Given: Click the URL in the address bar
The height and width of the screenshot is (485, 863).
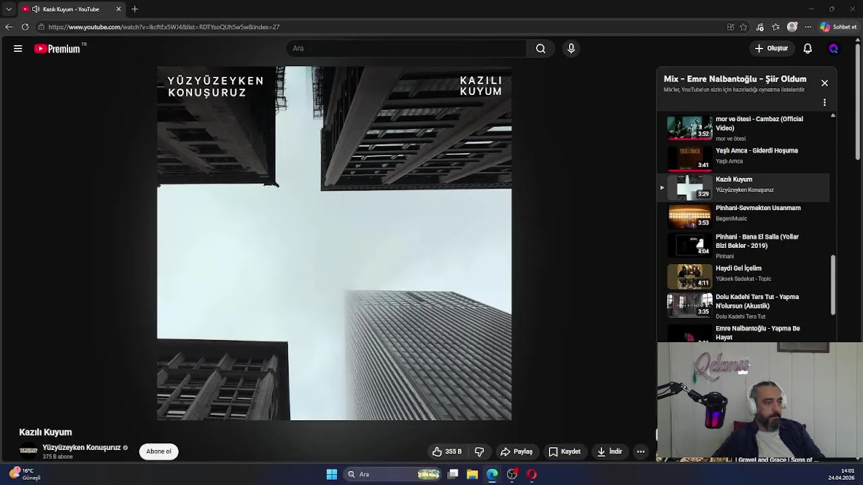Looking at the screenshot, I should coord(164,27).
